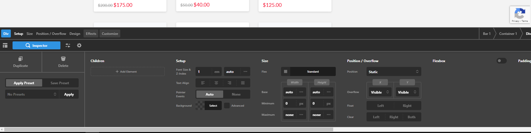This screenshot has height=133, width=531.
Task: Set text align to center
Action: 216,83
